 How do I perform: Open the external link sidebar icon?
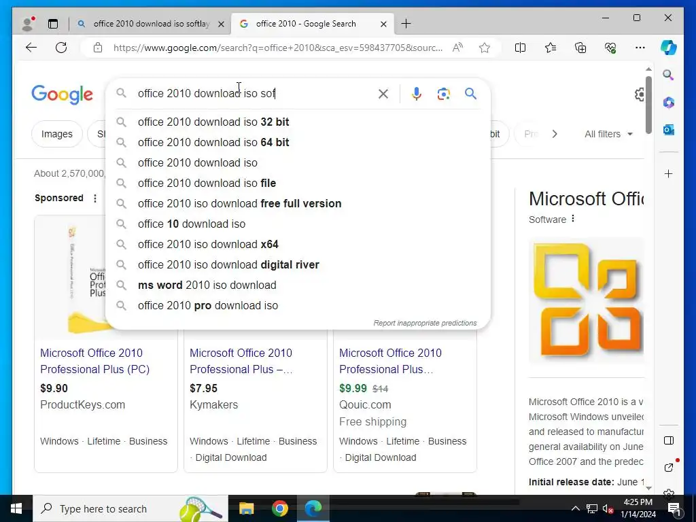669,468
